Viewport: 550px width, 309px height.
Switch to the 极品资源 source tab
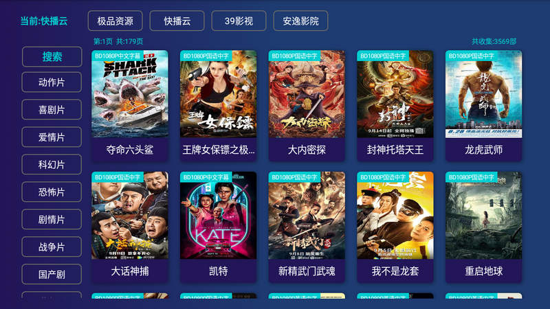tap(115, 21)
